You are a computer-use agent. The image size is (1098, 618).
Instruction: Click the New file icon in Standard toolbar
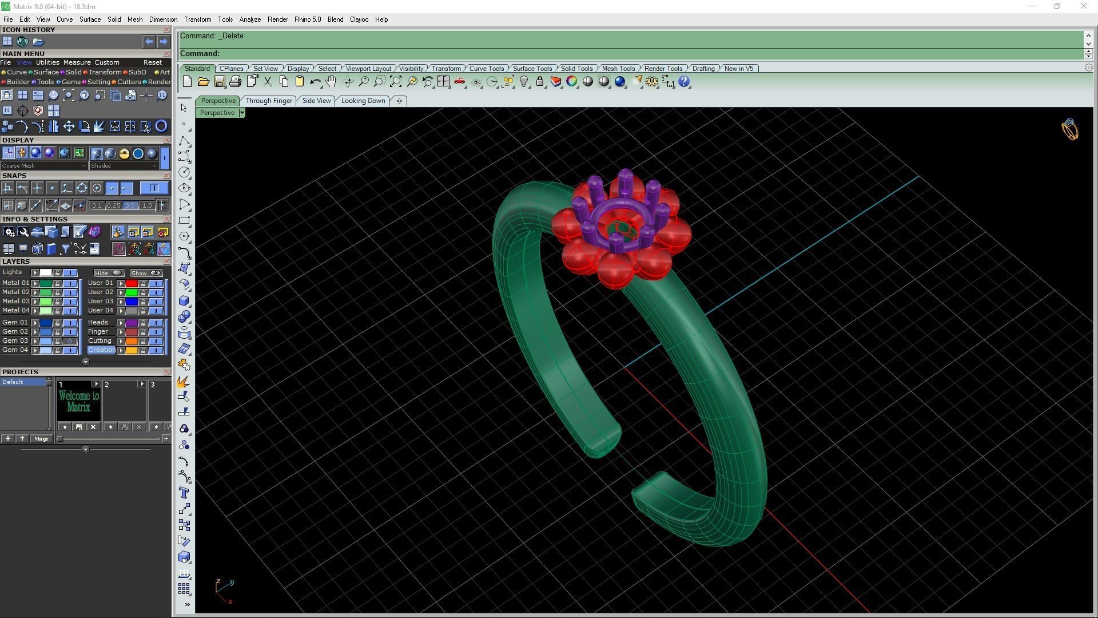click(x=187, y=82)
